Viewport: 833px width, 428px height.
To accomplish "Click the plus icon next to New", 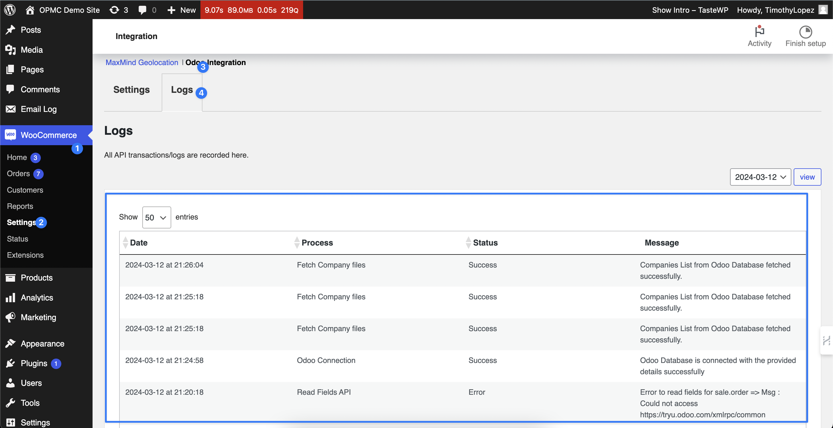I will 172,10.
